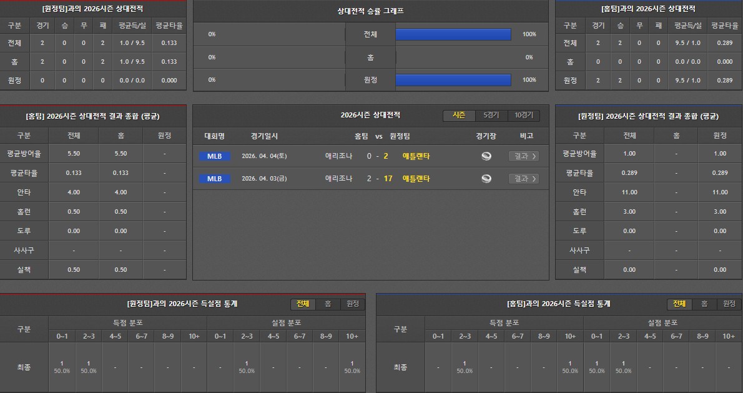Screen dimensions: 743x393
Task: Select 전체 filter in right 득실점 통계 panel
Action: (679, 304)
